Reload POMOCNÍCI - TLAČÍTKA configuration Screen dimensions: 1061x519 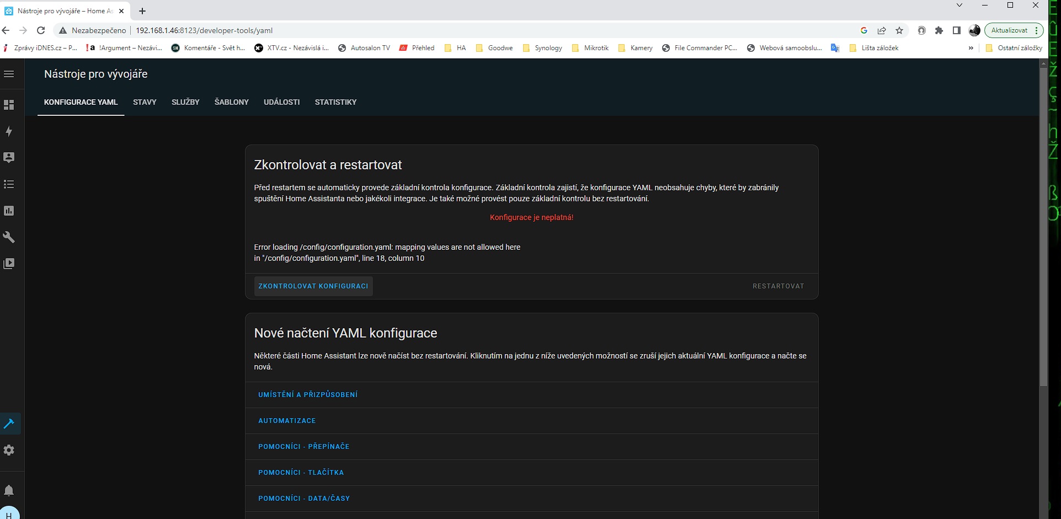(301, 473)
